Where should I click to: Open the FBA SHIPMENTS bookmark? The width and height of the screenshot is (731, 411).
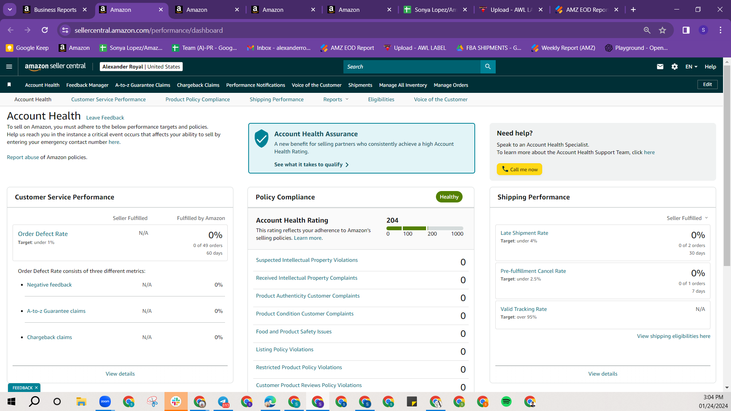[x=489, y=48]
